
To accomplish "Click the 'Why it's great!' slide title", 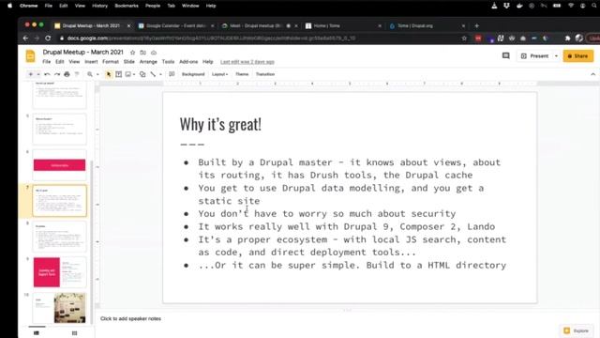I will tap(220, 125).
